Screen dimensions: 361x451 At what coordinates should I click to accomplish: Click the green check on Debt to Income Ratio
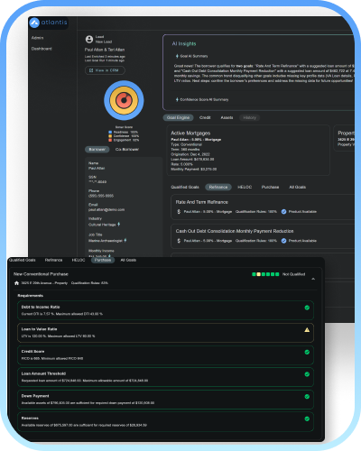point(307,308)
